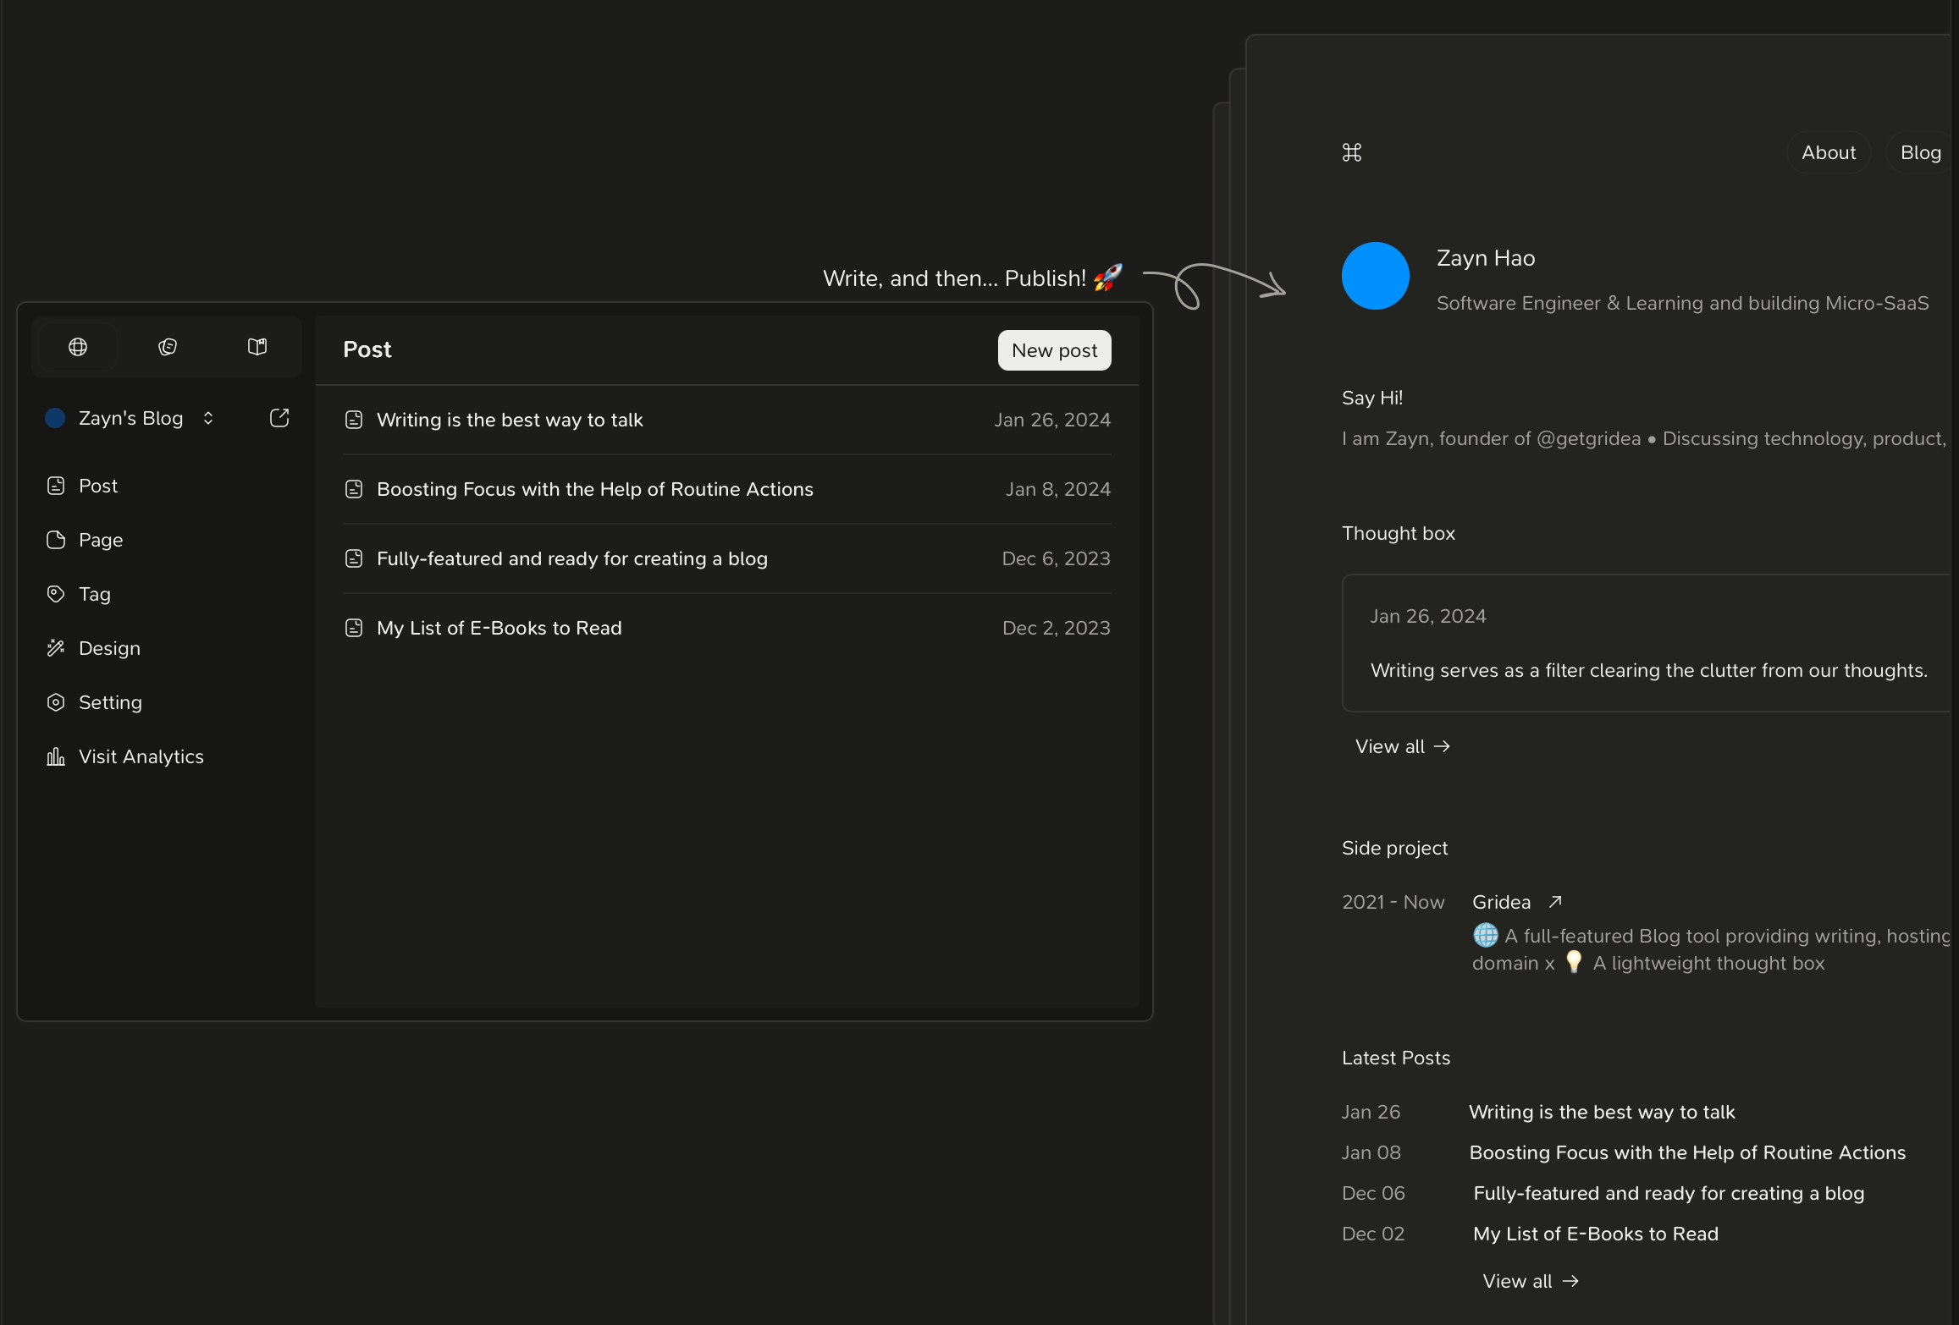
Task: Open post 'Writing is the best way to talk'
Action: (510, 420)
